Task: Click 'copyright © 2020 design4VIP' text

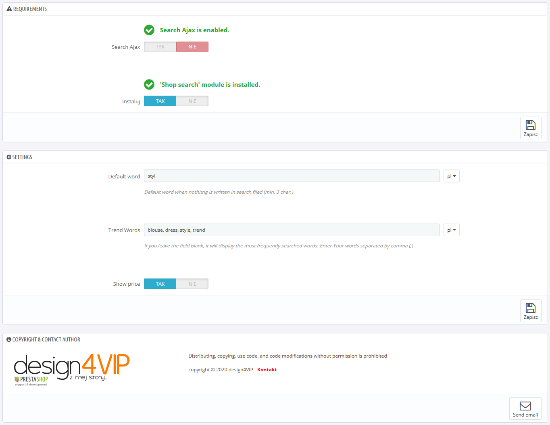Action: 221,370
